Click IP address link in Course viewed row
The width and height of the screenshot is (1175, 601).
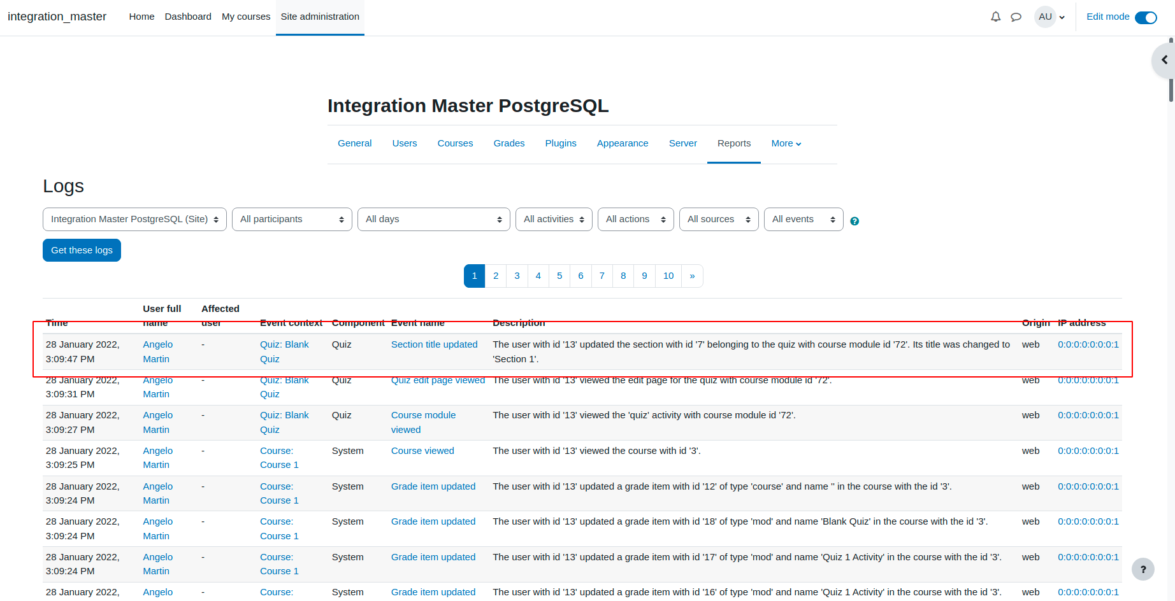click(1088, 451)
